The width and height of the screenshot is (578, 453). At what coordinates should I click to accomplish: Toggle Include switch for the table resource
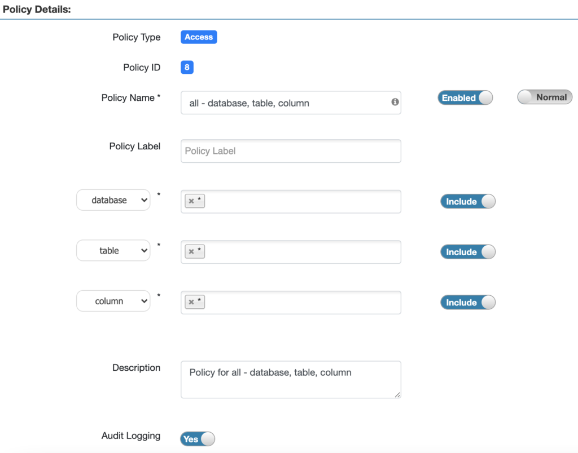467,252
